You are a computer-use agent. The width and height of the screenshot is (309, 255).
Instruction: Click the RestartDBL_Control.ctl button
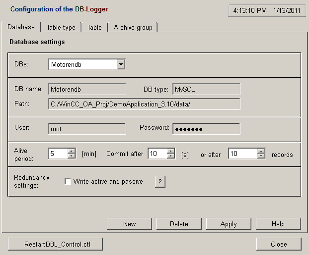56,244
